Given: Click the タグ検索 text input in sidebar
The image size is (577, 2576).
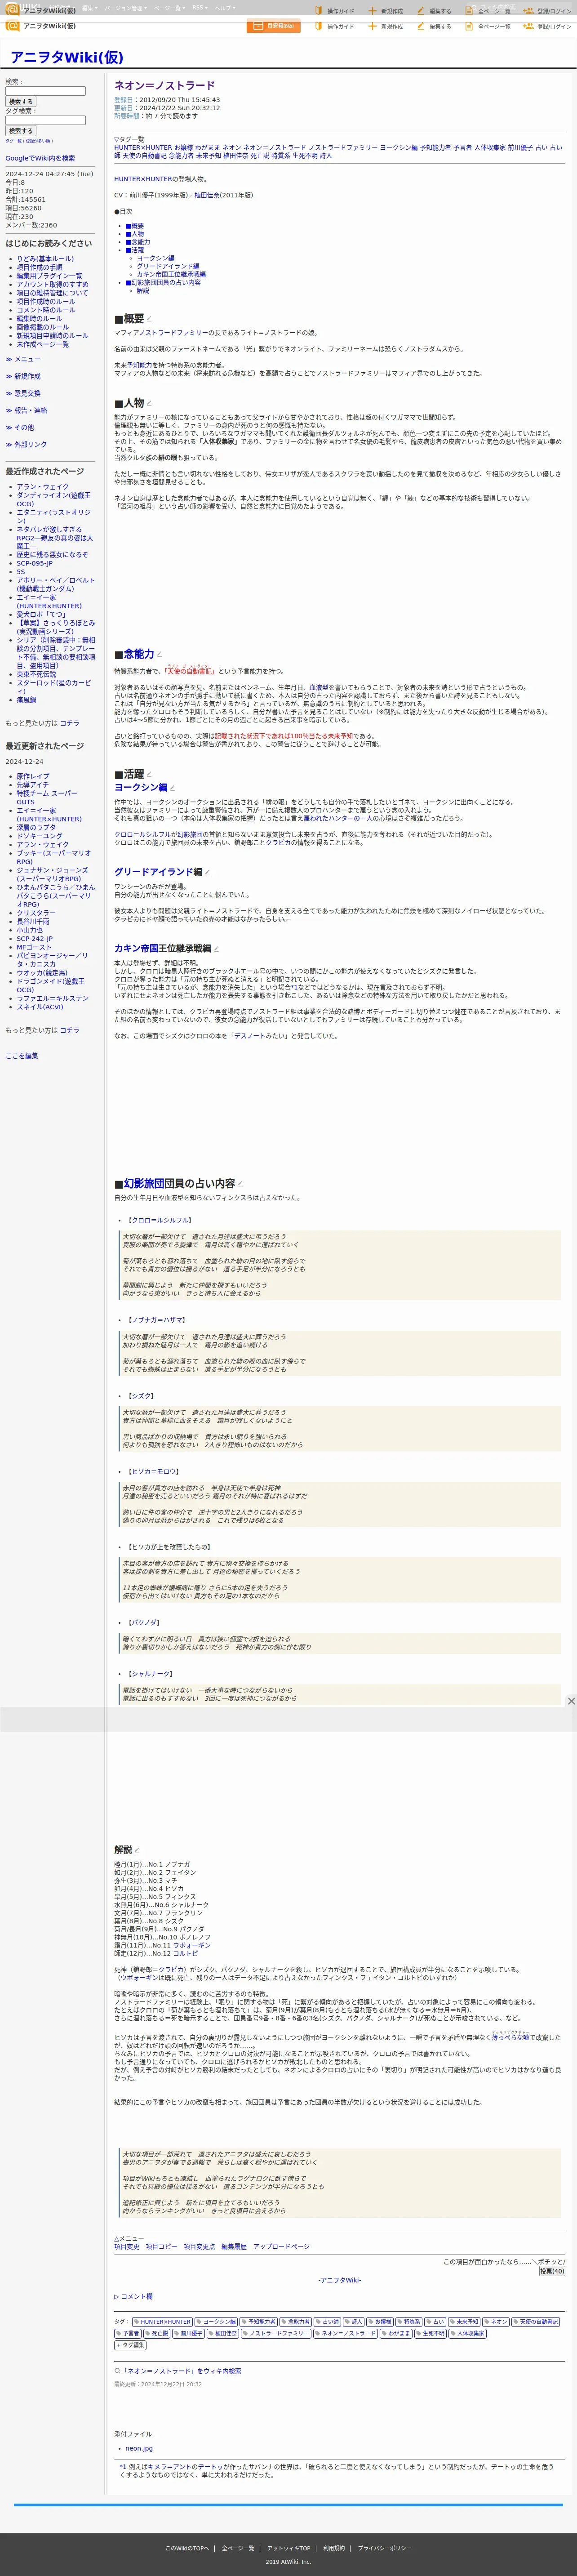Looking at the screenshot, I should pyautogui.click(x=46, y=120).
